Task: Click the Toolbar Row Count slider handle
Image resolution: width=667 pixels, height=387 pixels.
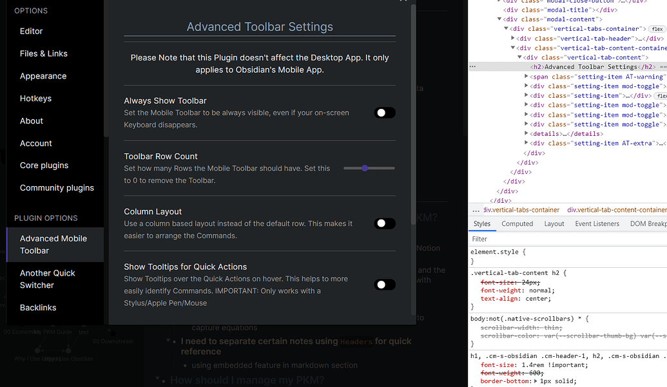Action: coord(365,168)
